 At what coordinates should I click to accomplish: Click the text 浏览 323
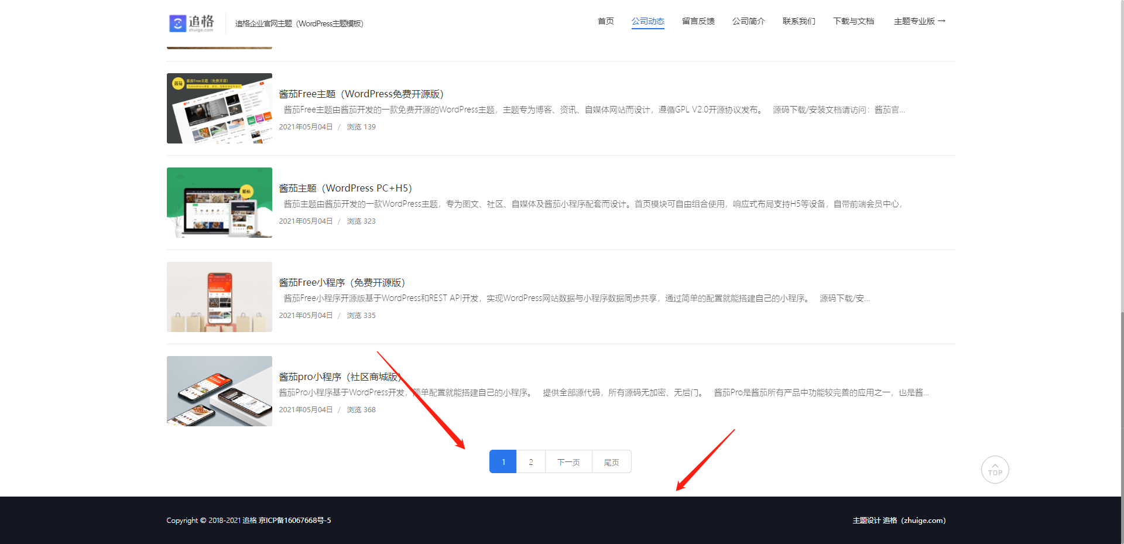coord(361,221)
